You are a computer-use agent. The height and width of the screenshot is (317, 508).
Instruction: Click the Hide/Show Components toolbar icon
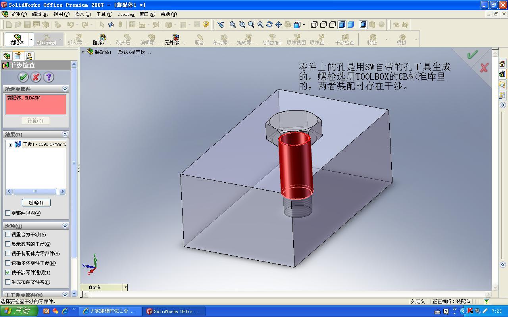click(102, 39)
